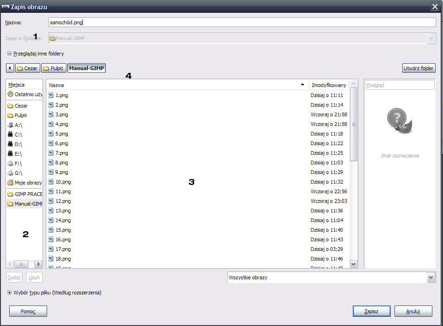Viewport: 443px width, 326px height.
Task: Select the A:\ floppy drive icon
Action: (x=11, y=125)
